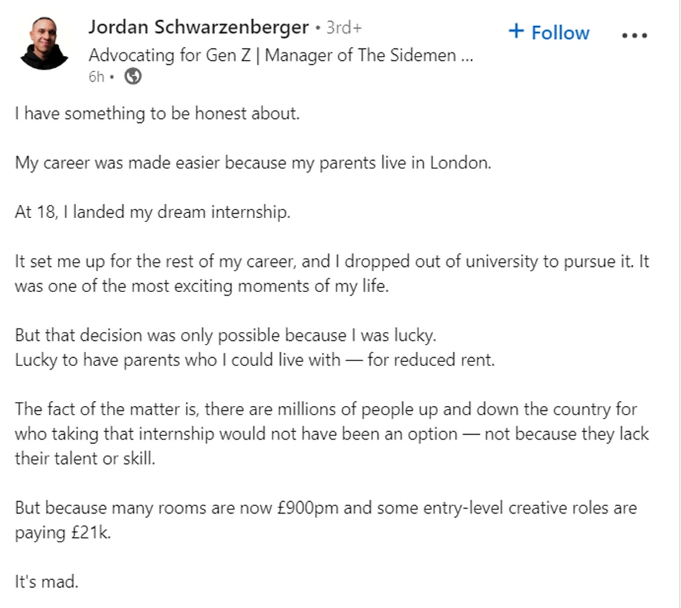Click the "I have something to be honest about" line
Screen dimensions: 681x608
point(157,114)
